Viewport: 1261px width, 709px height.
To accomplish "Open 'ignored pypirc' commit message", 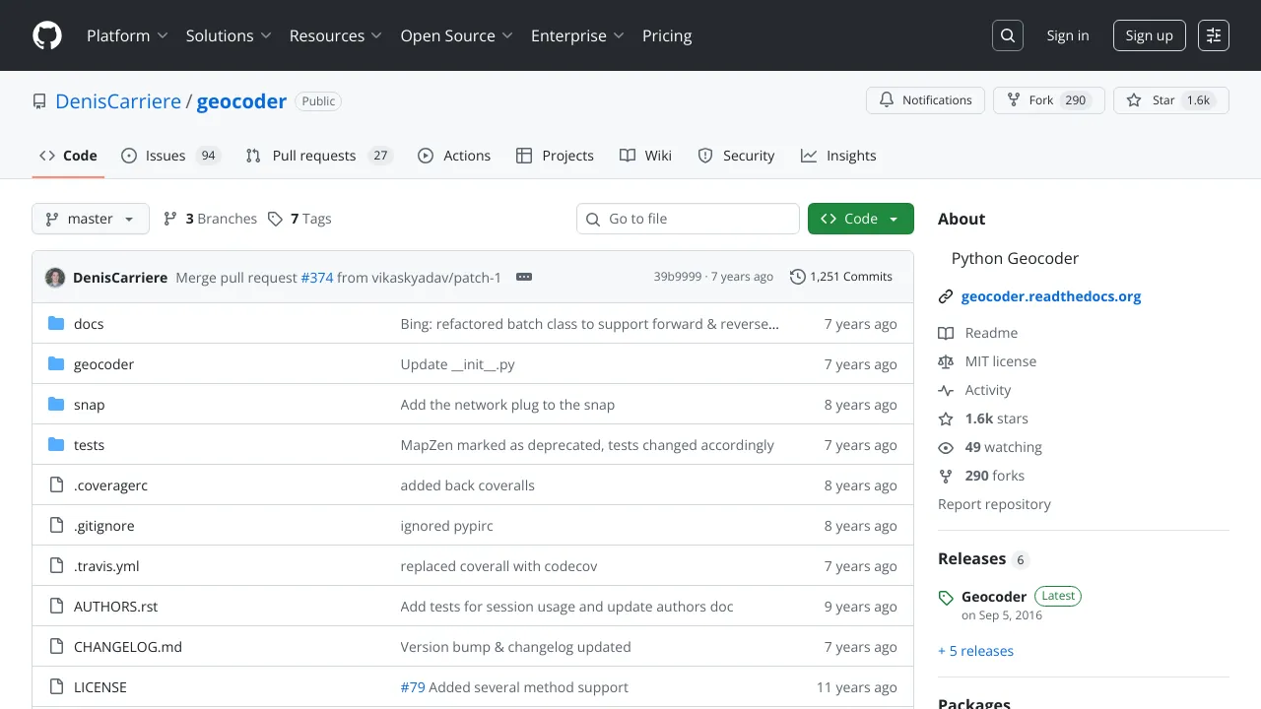I will click(x=446, y=526).
